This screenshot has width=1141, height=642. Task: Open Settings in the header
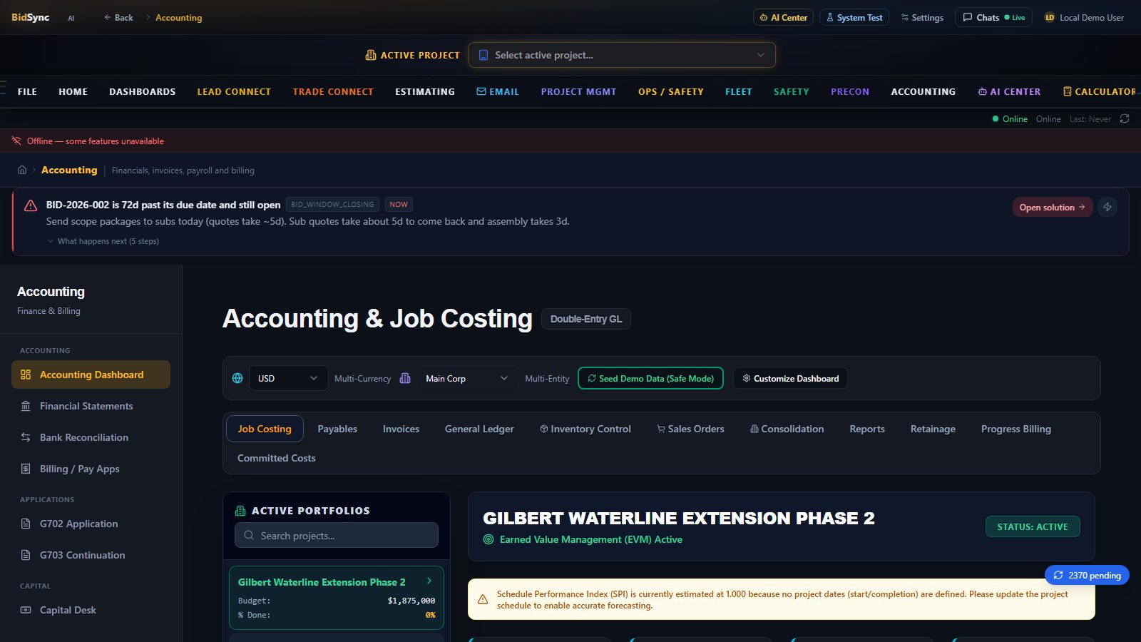click(x=922, y=17)
